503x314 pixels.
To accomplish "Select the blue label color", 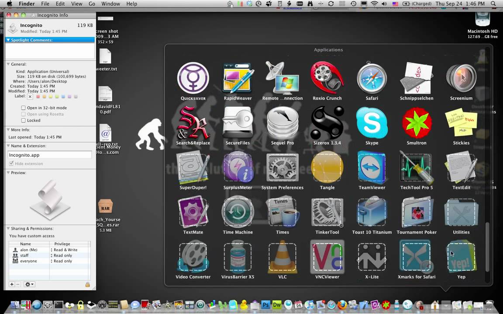I will [x=63, y=96].
